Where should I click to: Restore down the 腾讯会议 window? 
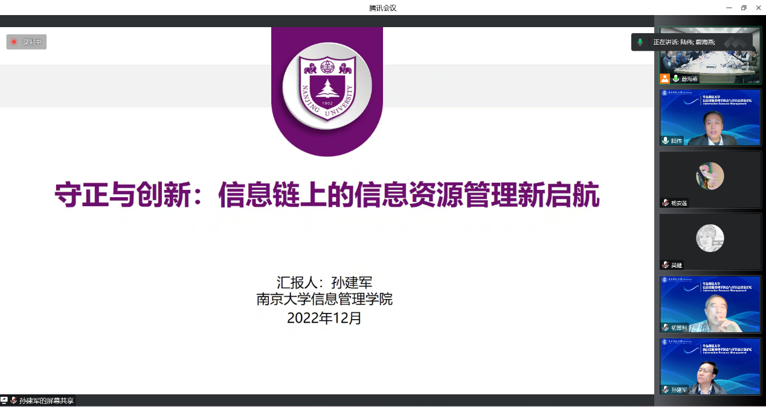pyautogui.click(x=744, y=8)
